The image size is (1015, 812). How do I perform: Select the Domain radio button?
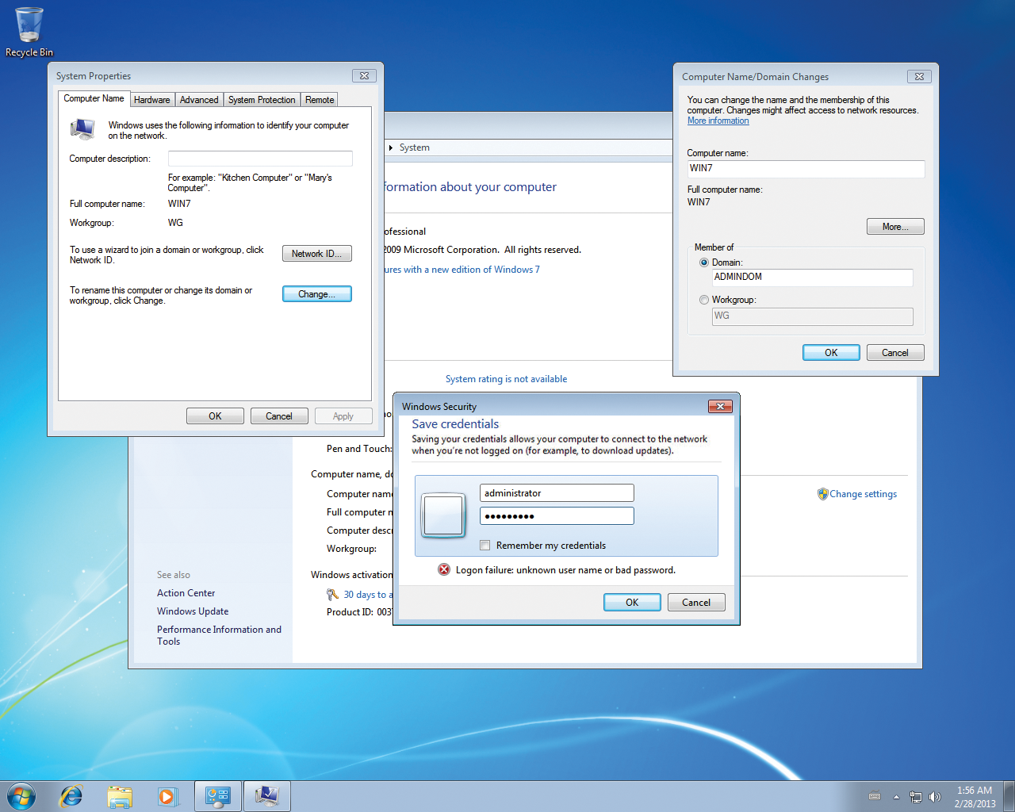tap(704, 262)
